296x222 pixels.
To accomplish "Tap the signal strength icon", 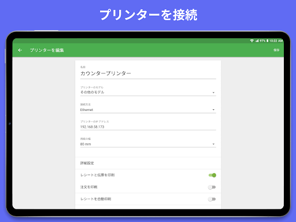I will click(x=257, y=40).
